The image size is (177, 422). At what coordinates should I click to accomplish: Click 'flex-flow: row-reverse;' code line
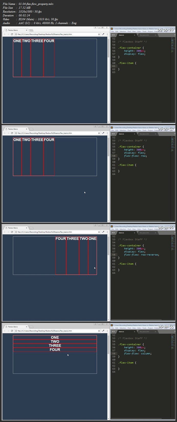click(x=142, y=255)
